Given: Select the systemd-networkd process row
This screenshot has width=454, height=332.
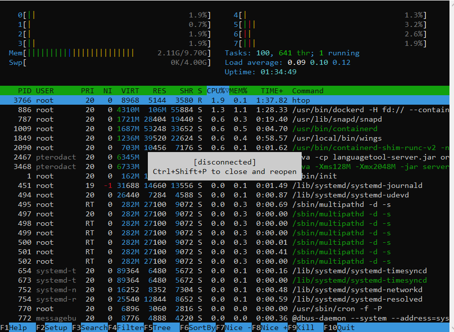Looking at the screenshot, I should pos(225,290).
